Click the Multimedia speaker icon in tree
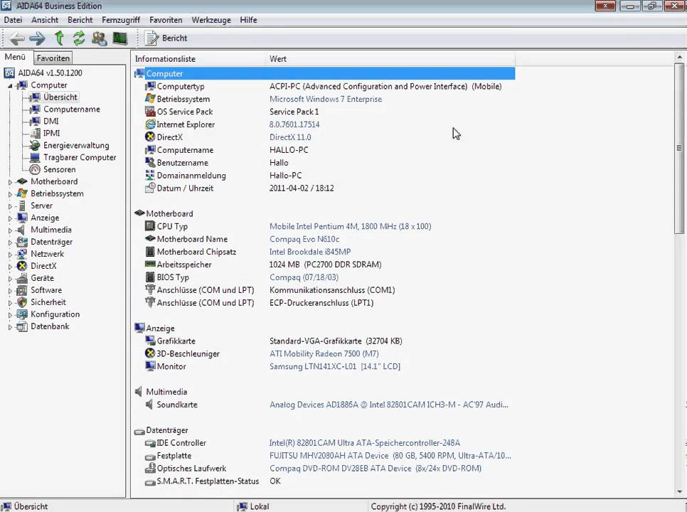Viewport: 687px width, 512px height. point(21,230)
